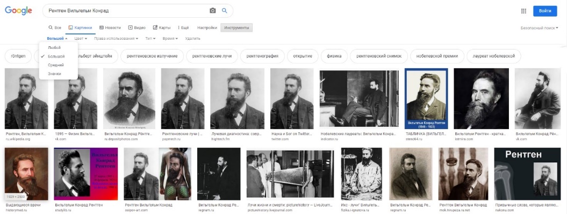Open the Безопасный поиск dropdown
Viewport: 567px width, 214px height.
[539, 28]
